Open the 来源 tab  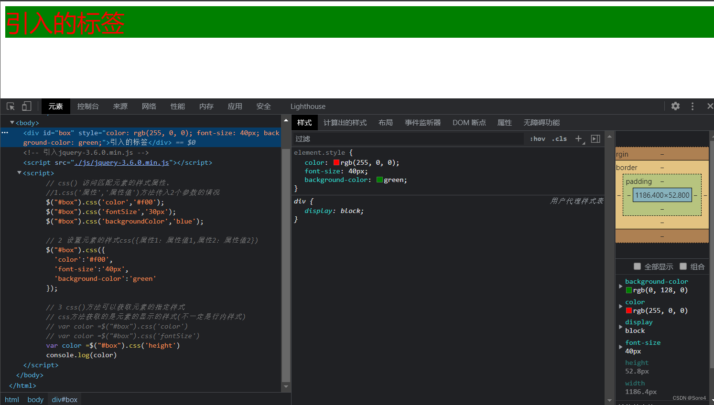point(120,107)
